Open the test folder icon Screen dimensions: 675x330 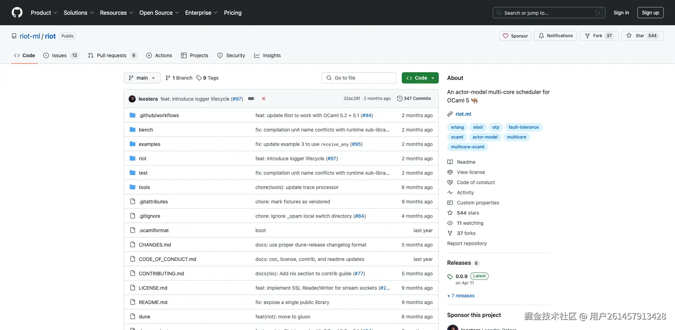pyautogui.click(x=133, y=173)
